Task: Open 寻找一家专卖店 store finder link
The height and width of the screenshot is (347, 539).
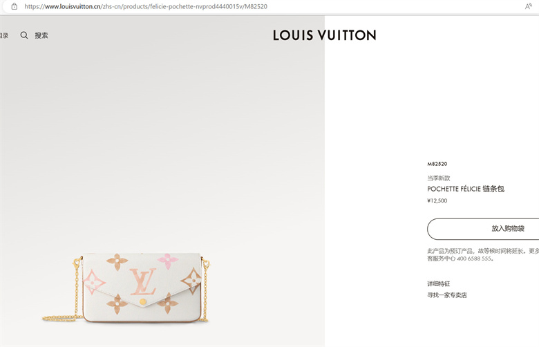Action: (447, 294)
